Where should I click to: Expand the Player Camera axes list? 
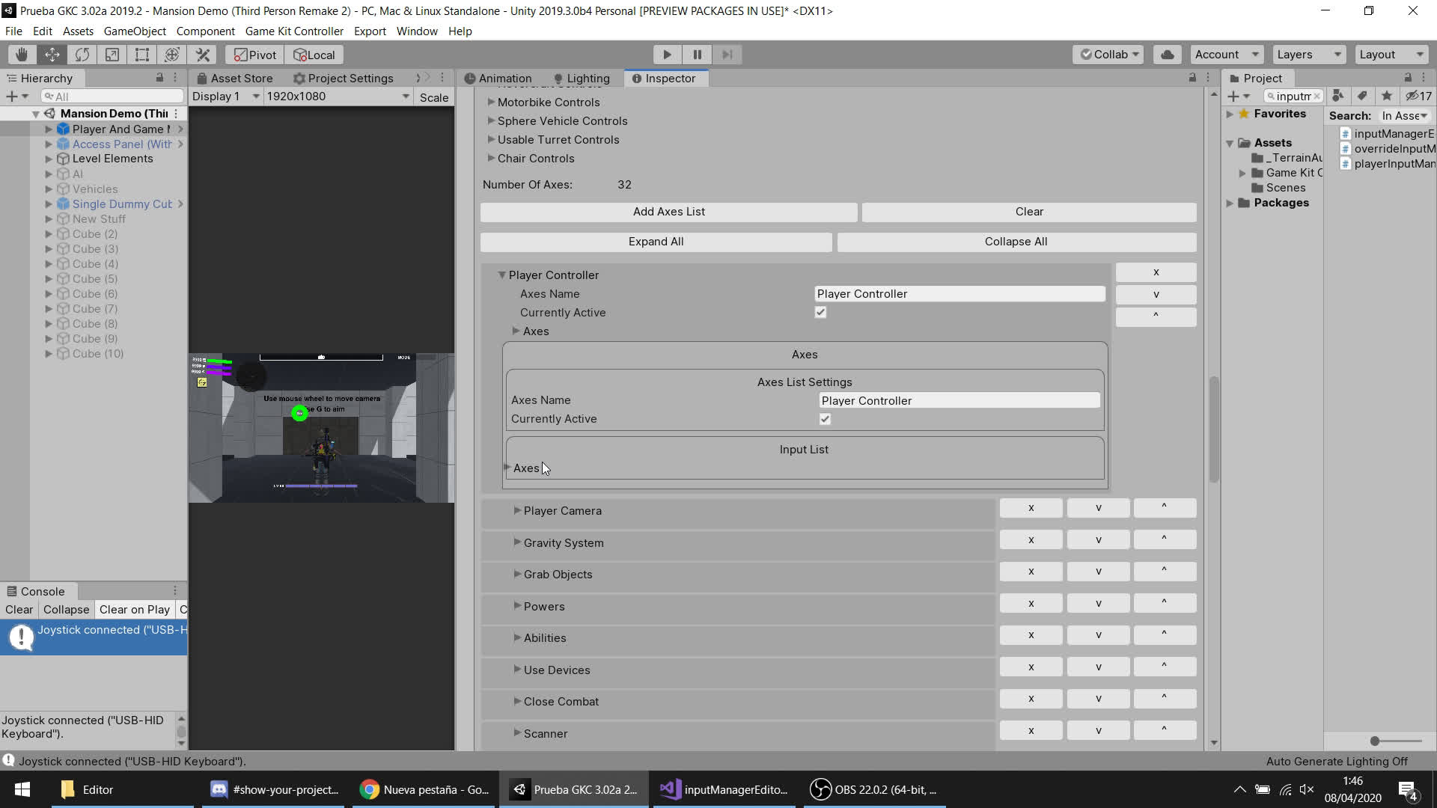tap(517, 510)
